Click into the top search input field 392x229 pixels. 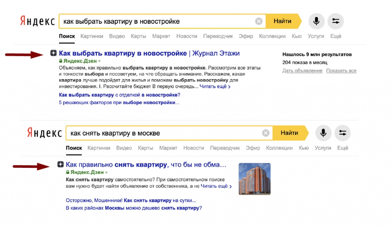tap(157, 21)
